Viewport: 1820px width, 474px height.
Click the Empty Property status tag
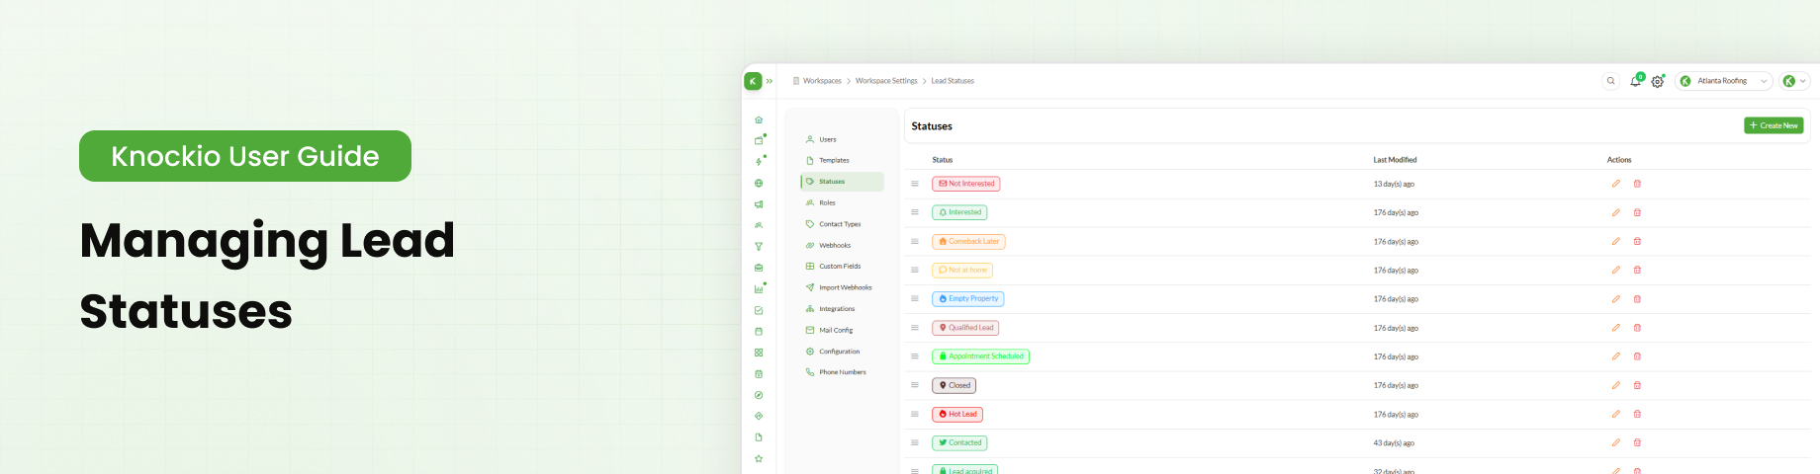[x=968, y=298]
